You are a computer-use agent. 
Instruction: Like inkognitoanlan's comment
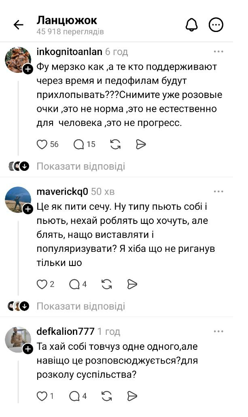[42, 144]
